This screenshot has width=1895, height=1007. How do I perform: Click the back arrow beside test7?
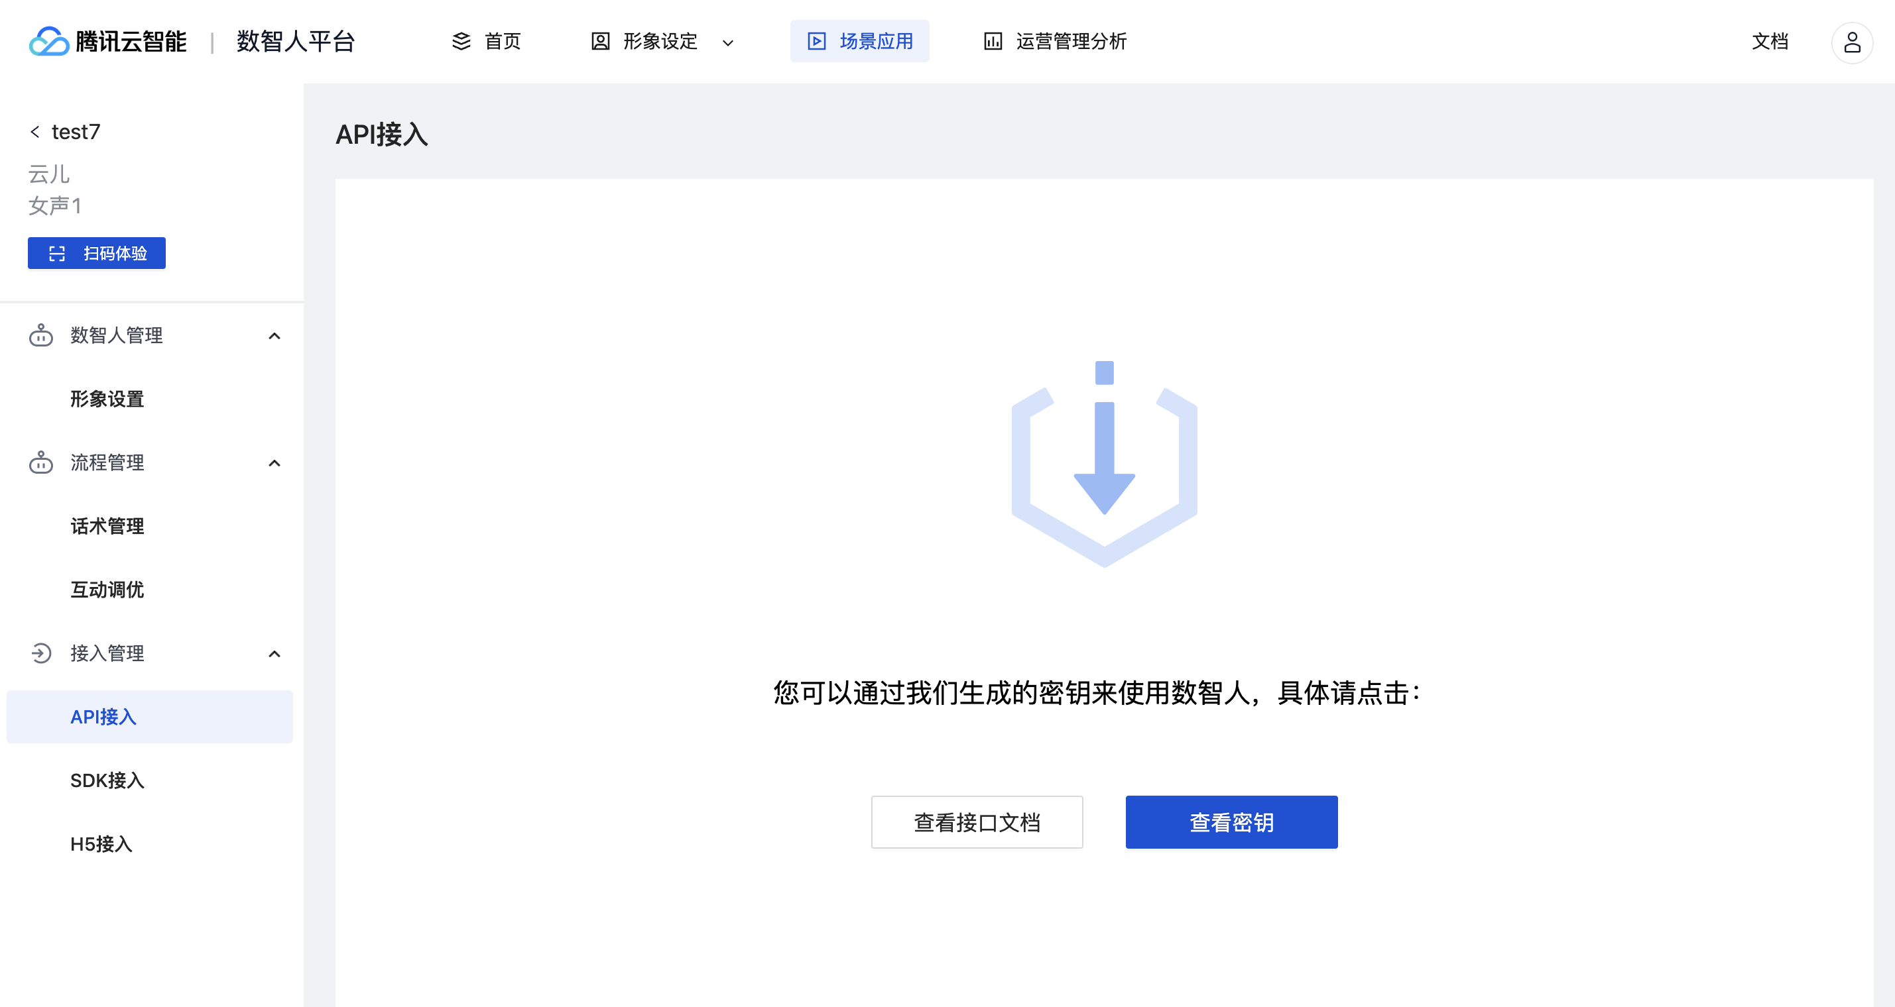click(x=34, y=132)
